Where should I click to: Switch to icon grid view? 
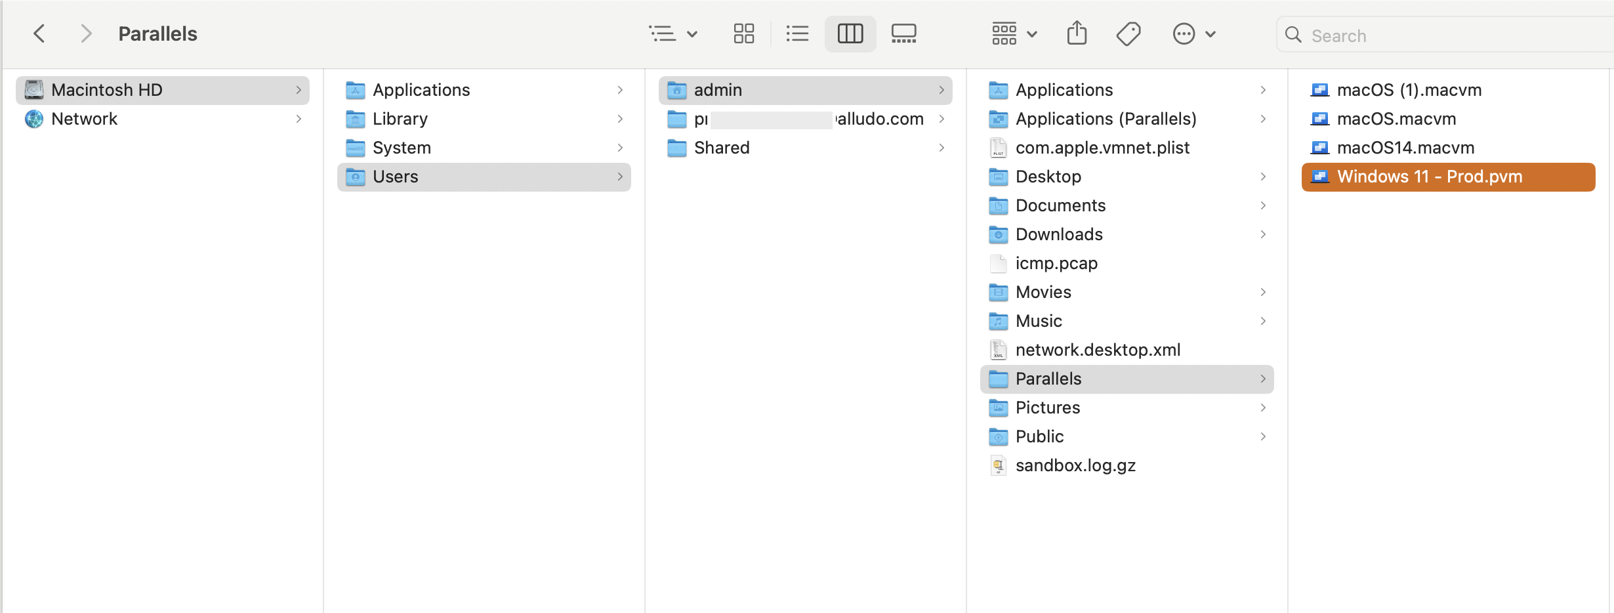(x=744, y=33)
